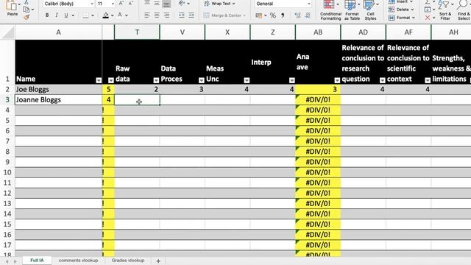This screenshot has width=471, height=265.
Task: Click the Decrease Decimal icon
Action: point(308,15)
